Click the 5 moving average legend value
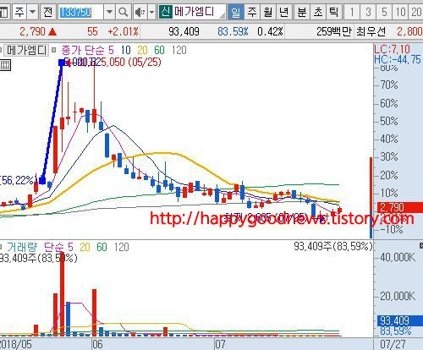Screen dimensions: 423x350 point(111,51)
